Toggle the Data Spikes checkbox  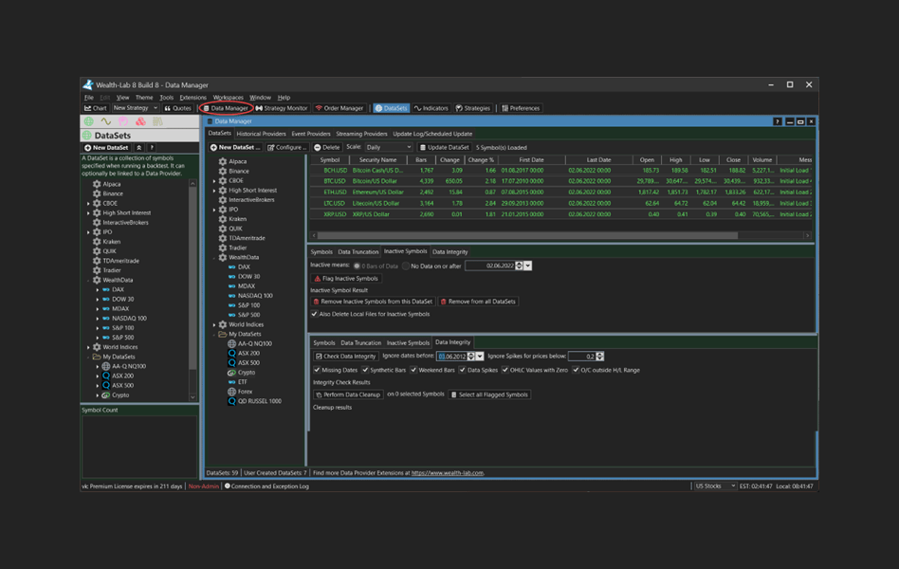(x=462, y=370)
